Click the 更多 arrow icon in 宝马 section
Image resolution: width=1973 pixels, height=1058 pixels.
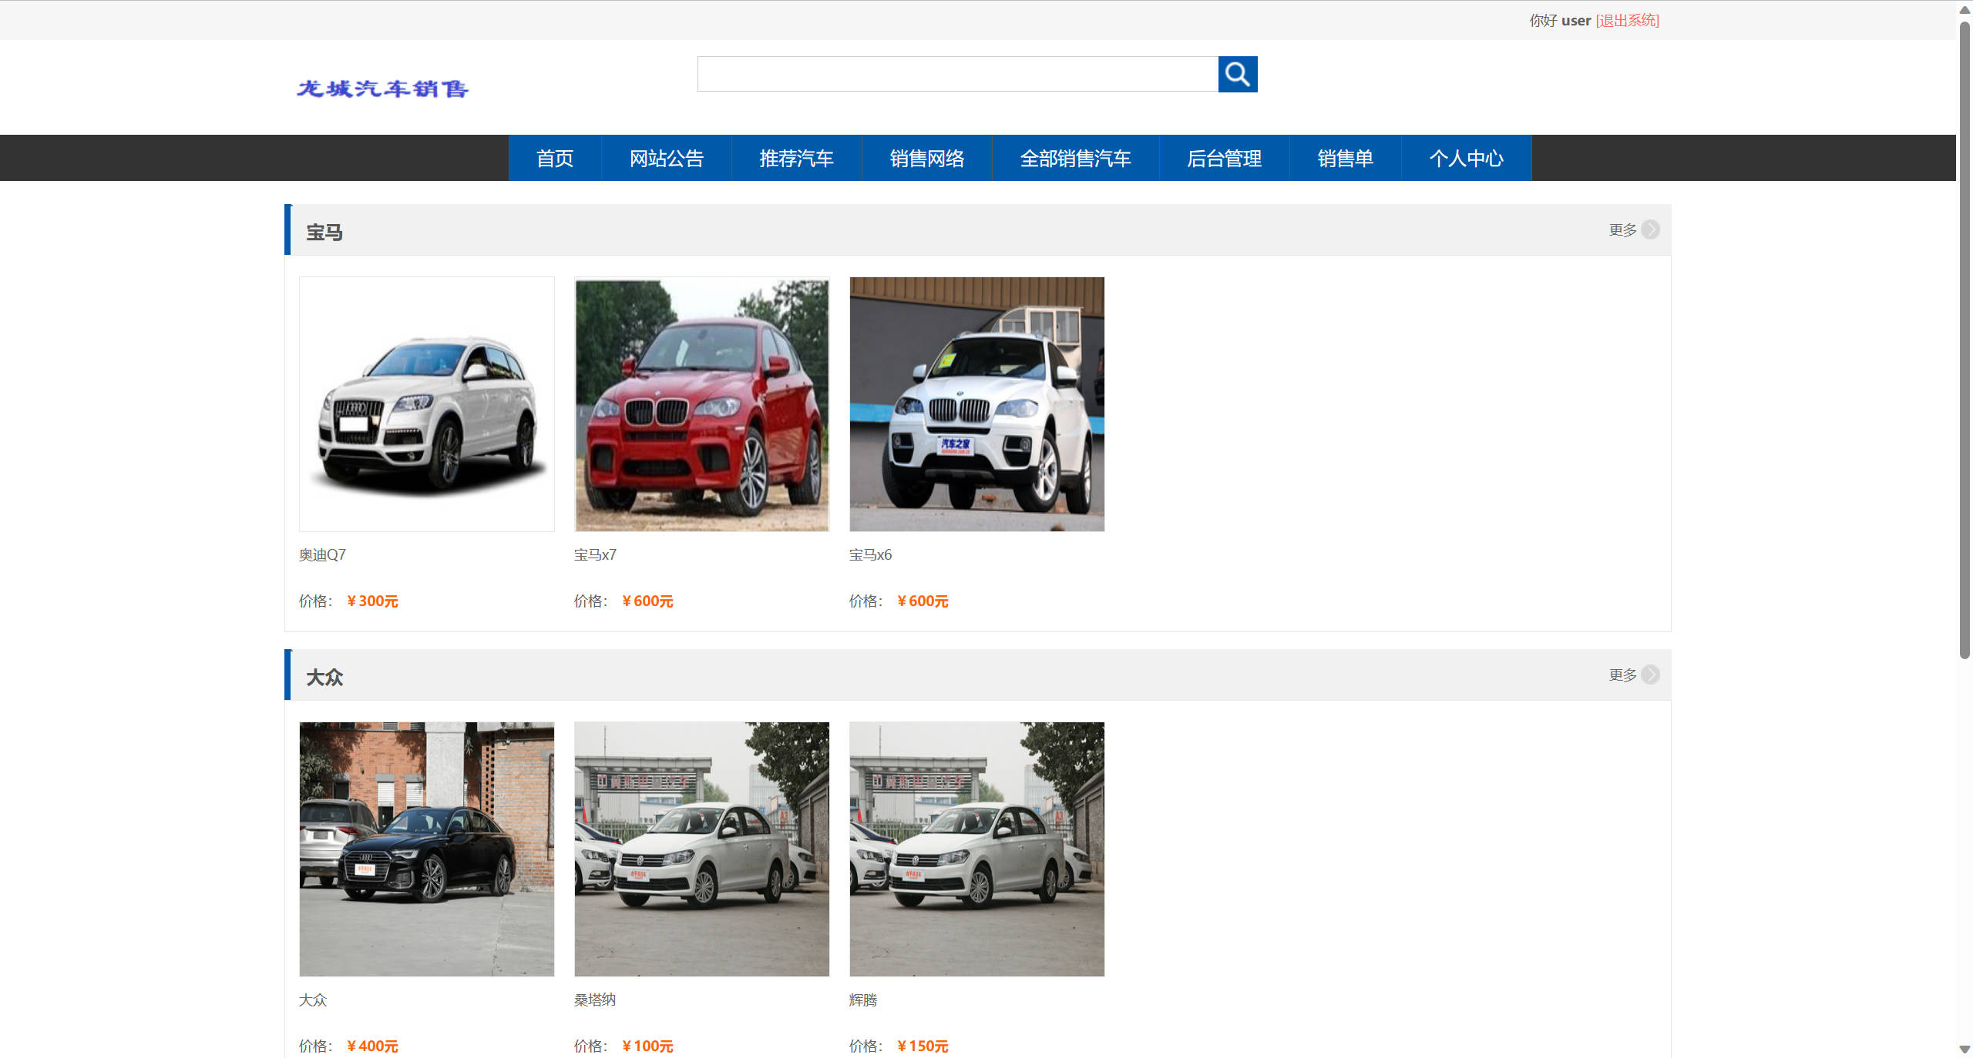click(1650, 229)
